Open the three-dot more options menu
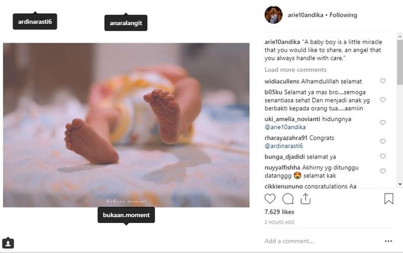The width and height of the screenshot is (403, 253). (x=389, y=241)
